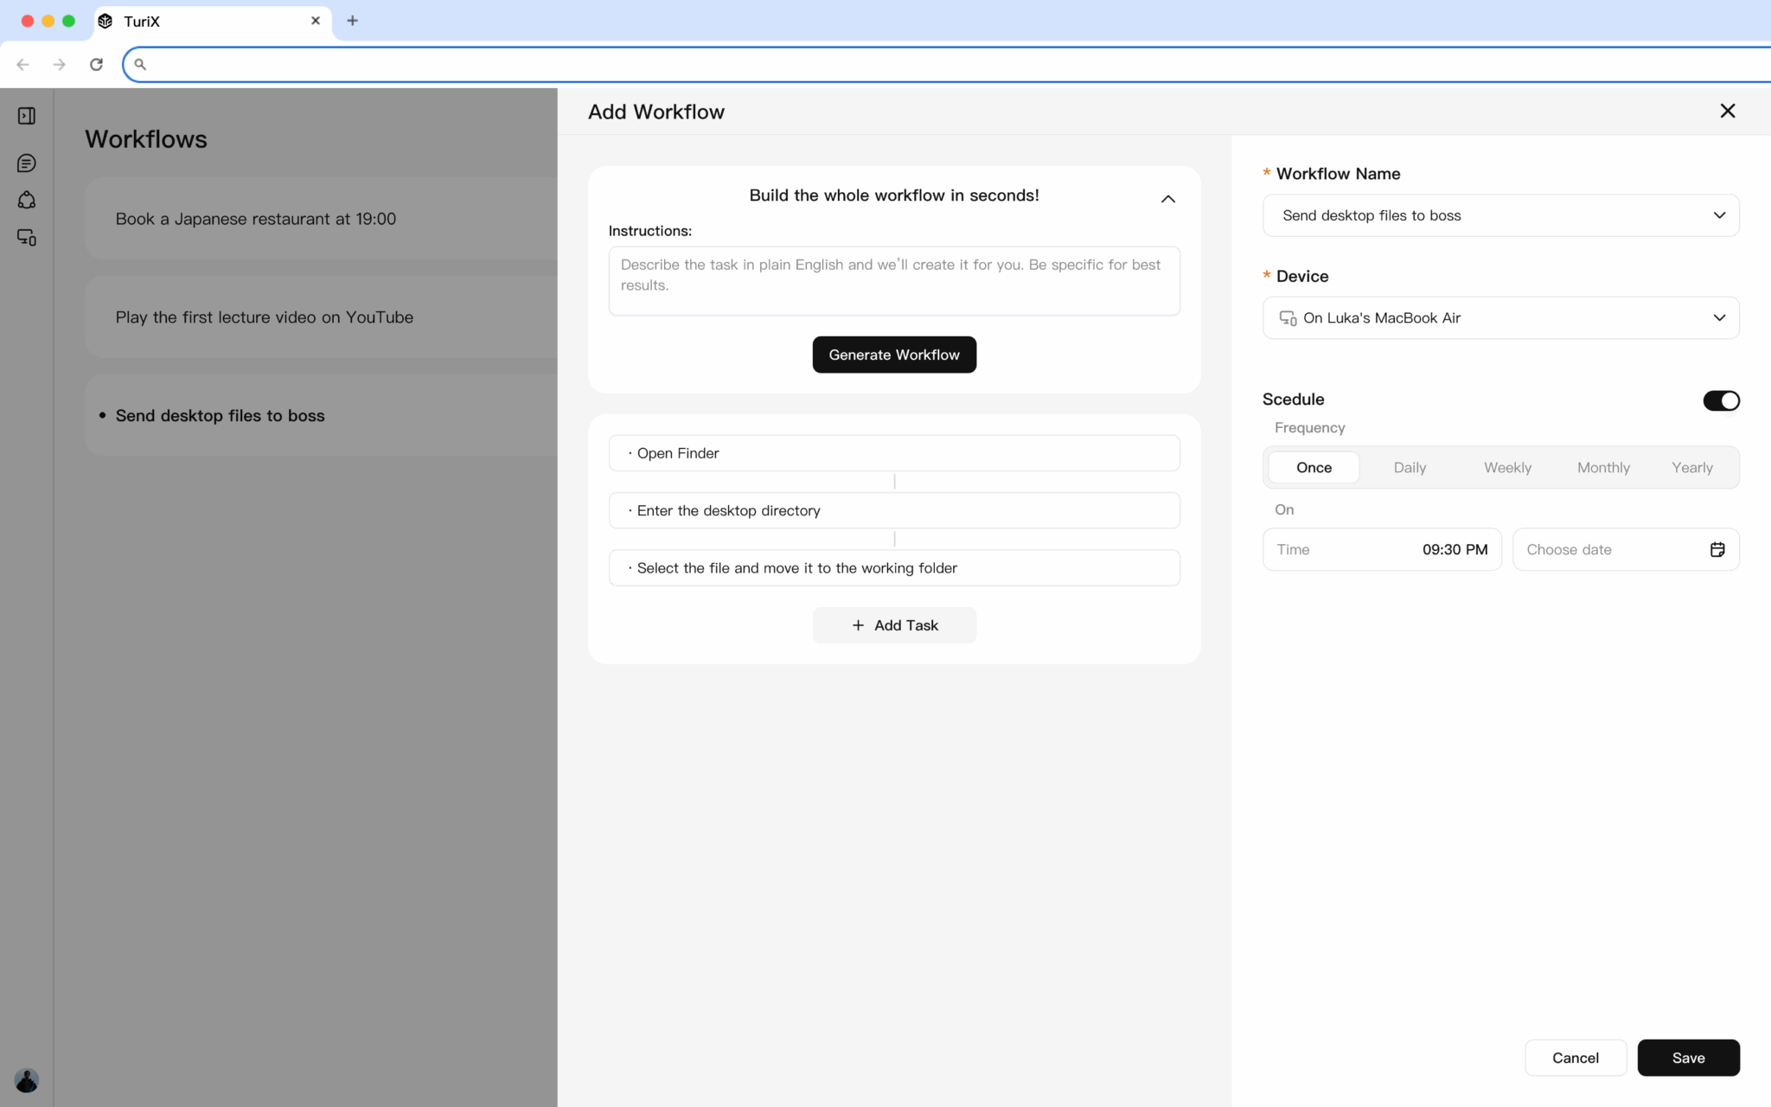Viewport: 1771px width, 1107px height.
Task: Click the user avatar at bottom left
Action: pyautogui.click(x=27, y=1080)
